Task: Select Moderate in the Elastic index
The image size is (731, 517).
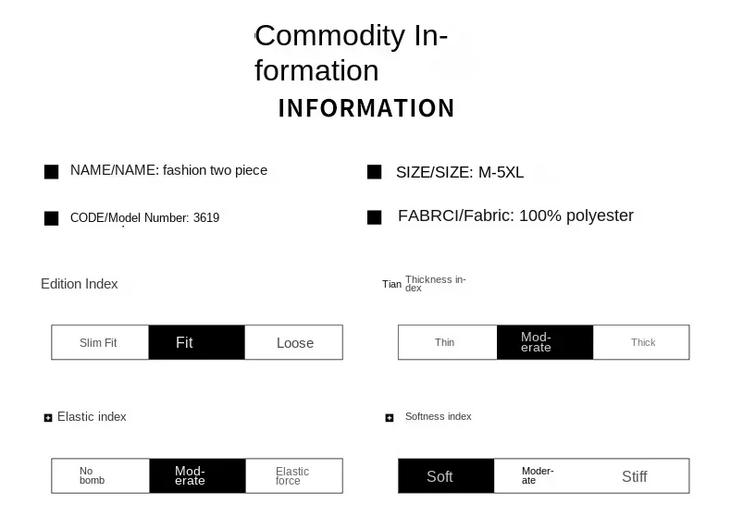Action: point(197,475)
